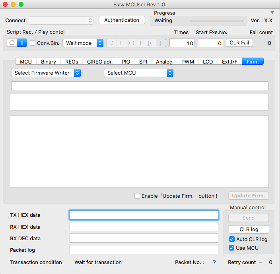Toggle the Conv.Bin. checkbox
Screen dimensions: 280x274
click(33, 43)
